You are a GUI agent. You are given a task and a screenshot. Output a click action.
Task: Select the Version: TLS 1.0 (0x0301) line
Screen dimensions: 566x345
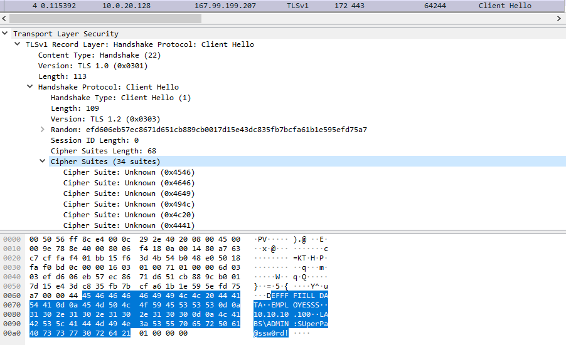[93, 66]
